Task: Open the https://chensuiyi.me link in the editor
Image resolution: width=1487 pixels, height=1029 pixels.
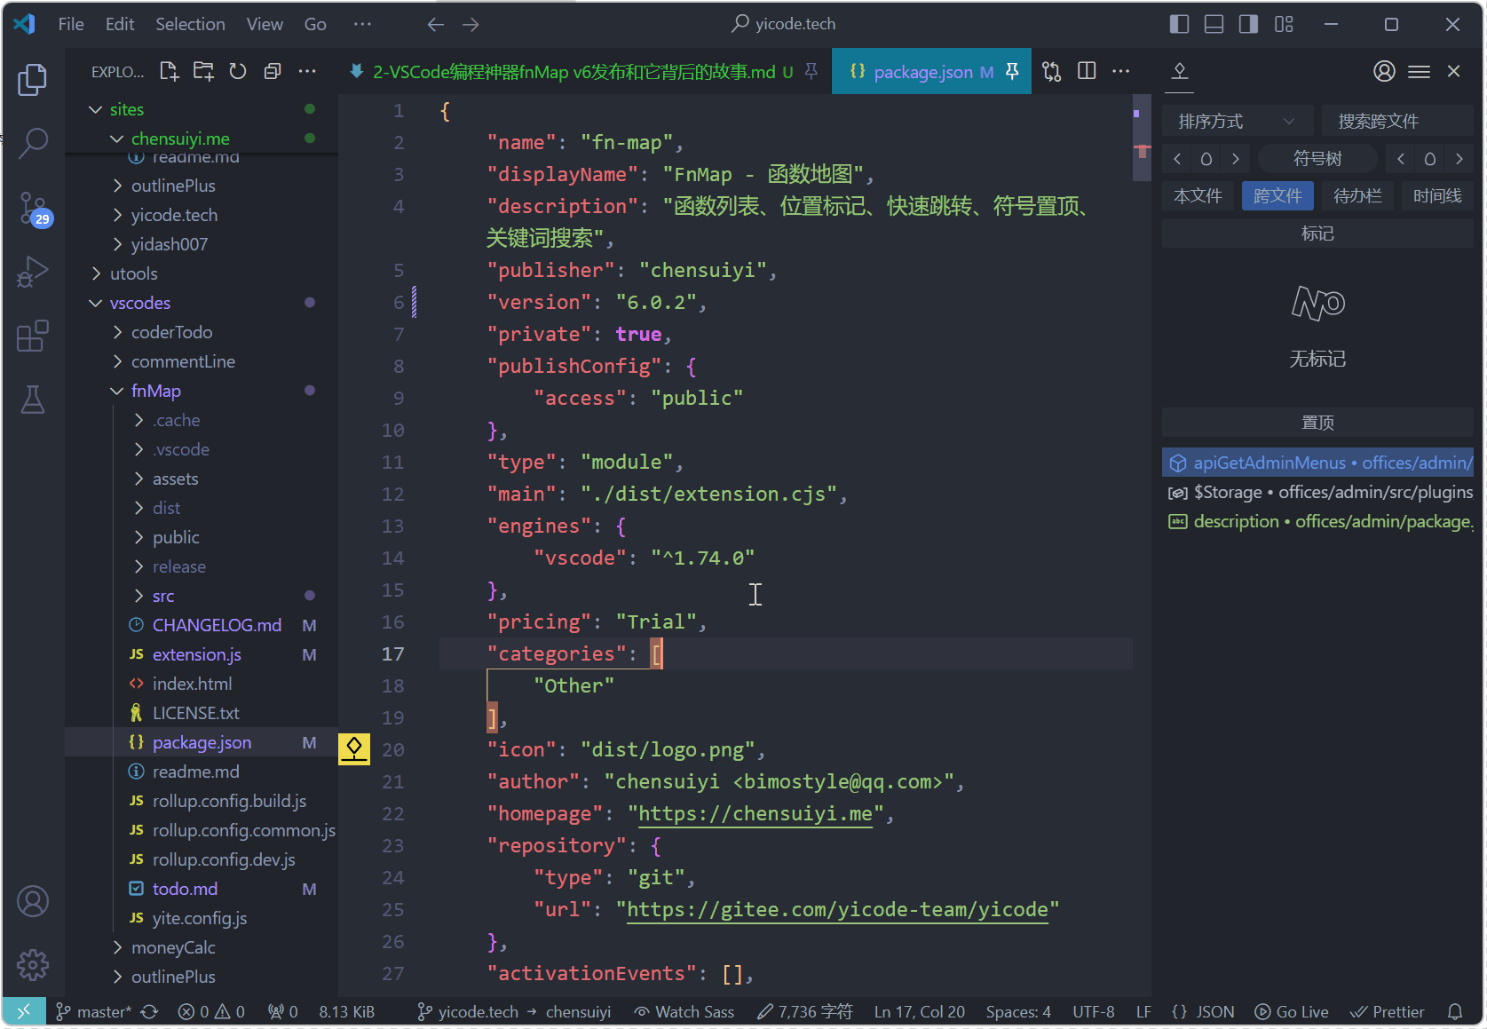Action: pyautogui.click(x=755, y=814)
